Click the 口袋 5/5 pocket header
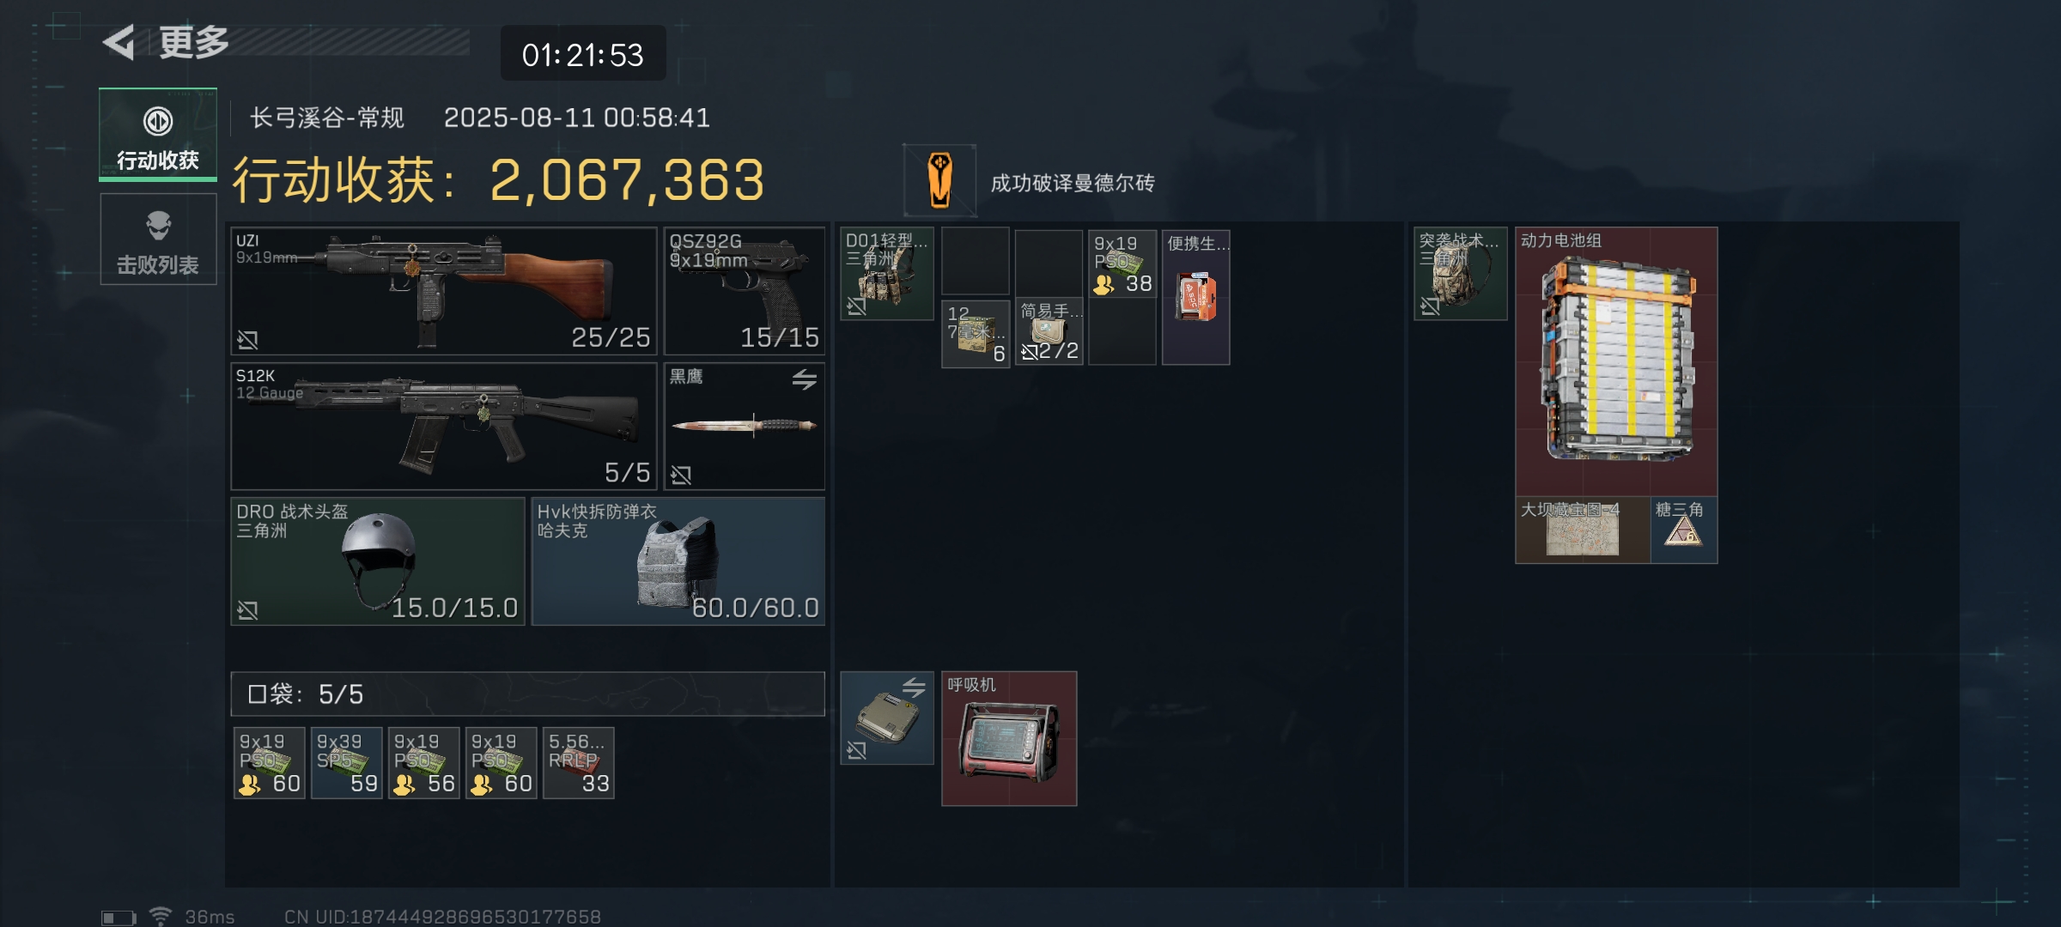 (x=528, y=694)
